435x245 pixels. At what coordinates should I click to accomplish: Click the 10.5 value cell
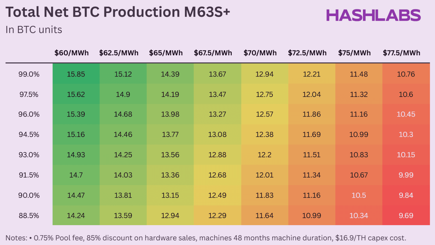pyautogui.click(x=359, y=195)
